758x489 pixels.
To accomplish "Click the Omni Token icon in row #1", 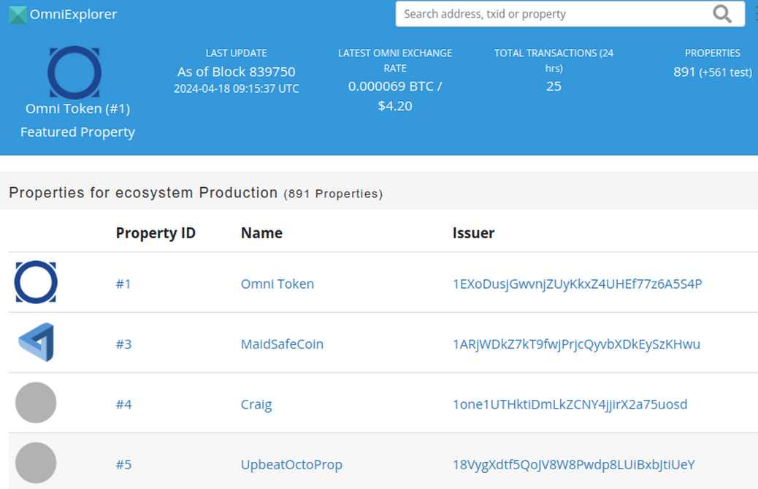I will tap(36, 282).
